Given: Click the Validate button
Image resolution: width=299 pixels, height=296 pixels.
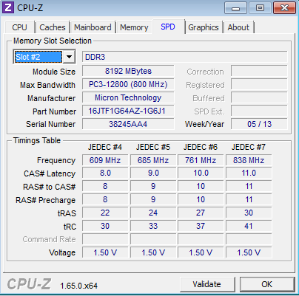Looking at the screenshot, I should [x=207, y=284].
